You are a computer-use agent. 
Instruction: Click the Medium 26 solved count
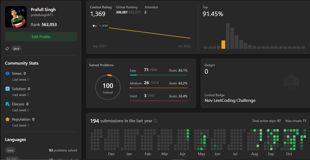pyautogui.click(x=146, y=83)
